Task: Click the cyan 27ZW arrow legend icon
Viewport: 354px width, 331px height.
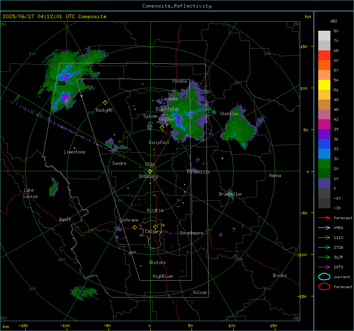Action: [x=324, y=248]
